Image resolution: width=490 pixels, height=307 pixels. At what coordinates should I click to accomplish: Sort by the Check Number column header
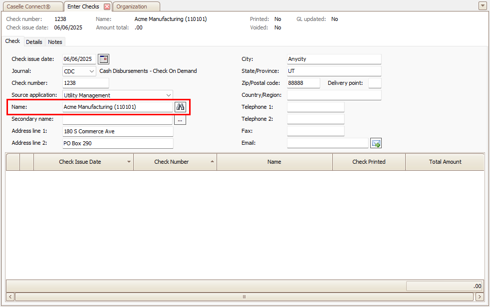click(x=171, y=162)
